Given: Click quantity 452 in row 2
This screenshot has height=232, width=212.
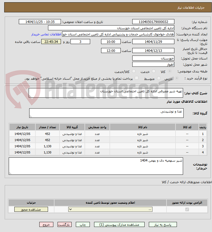Looking at the screenshot, I should 47,140.
